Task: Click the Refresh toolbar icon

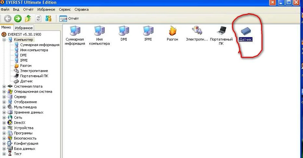Action: (38, 18)
